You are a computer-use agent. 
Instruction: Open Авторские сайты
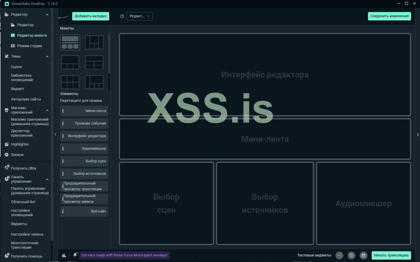tap(26, 99)
